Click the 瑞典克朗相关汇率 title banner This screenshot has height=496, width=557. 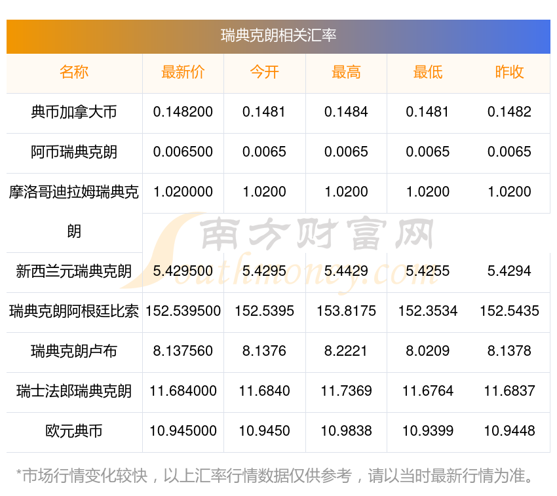coord(278,36)
